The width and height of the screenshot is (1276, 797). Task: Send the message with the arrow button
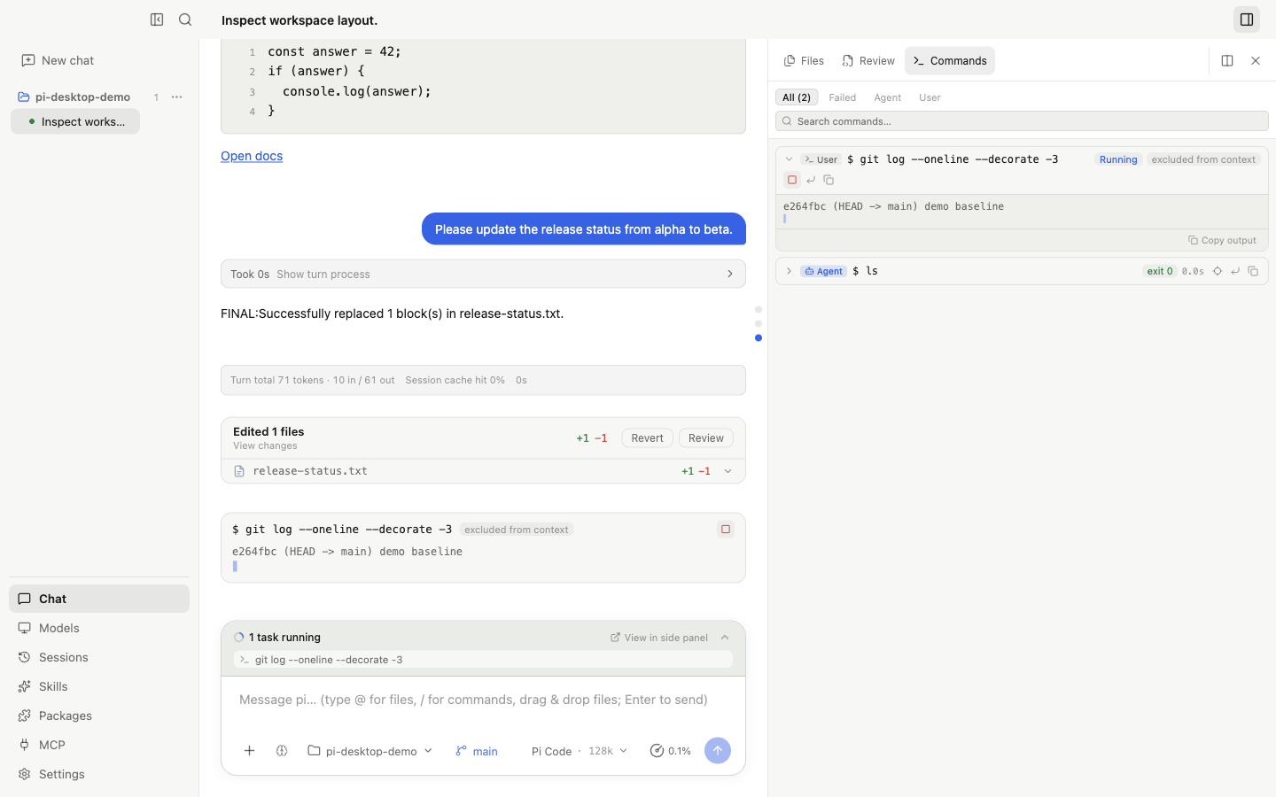718,751
